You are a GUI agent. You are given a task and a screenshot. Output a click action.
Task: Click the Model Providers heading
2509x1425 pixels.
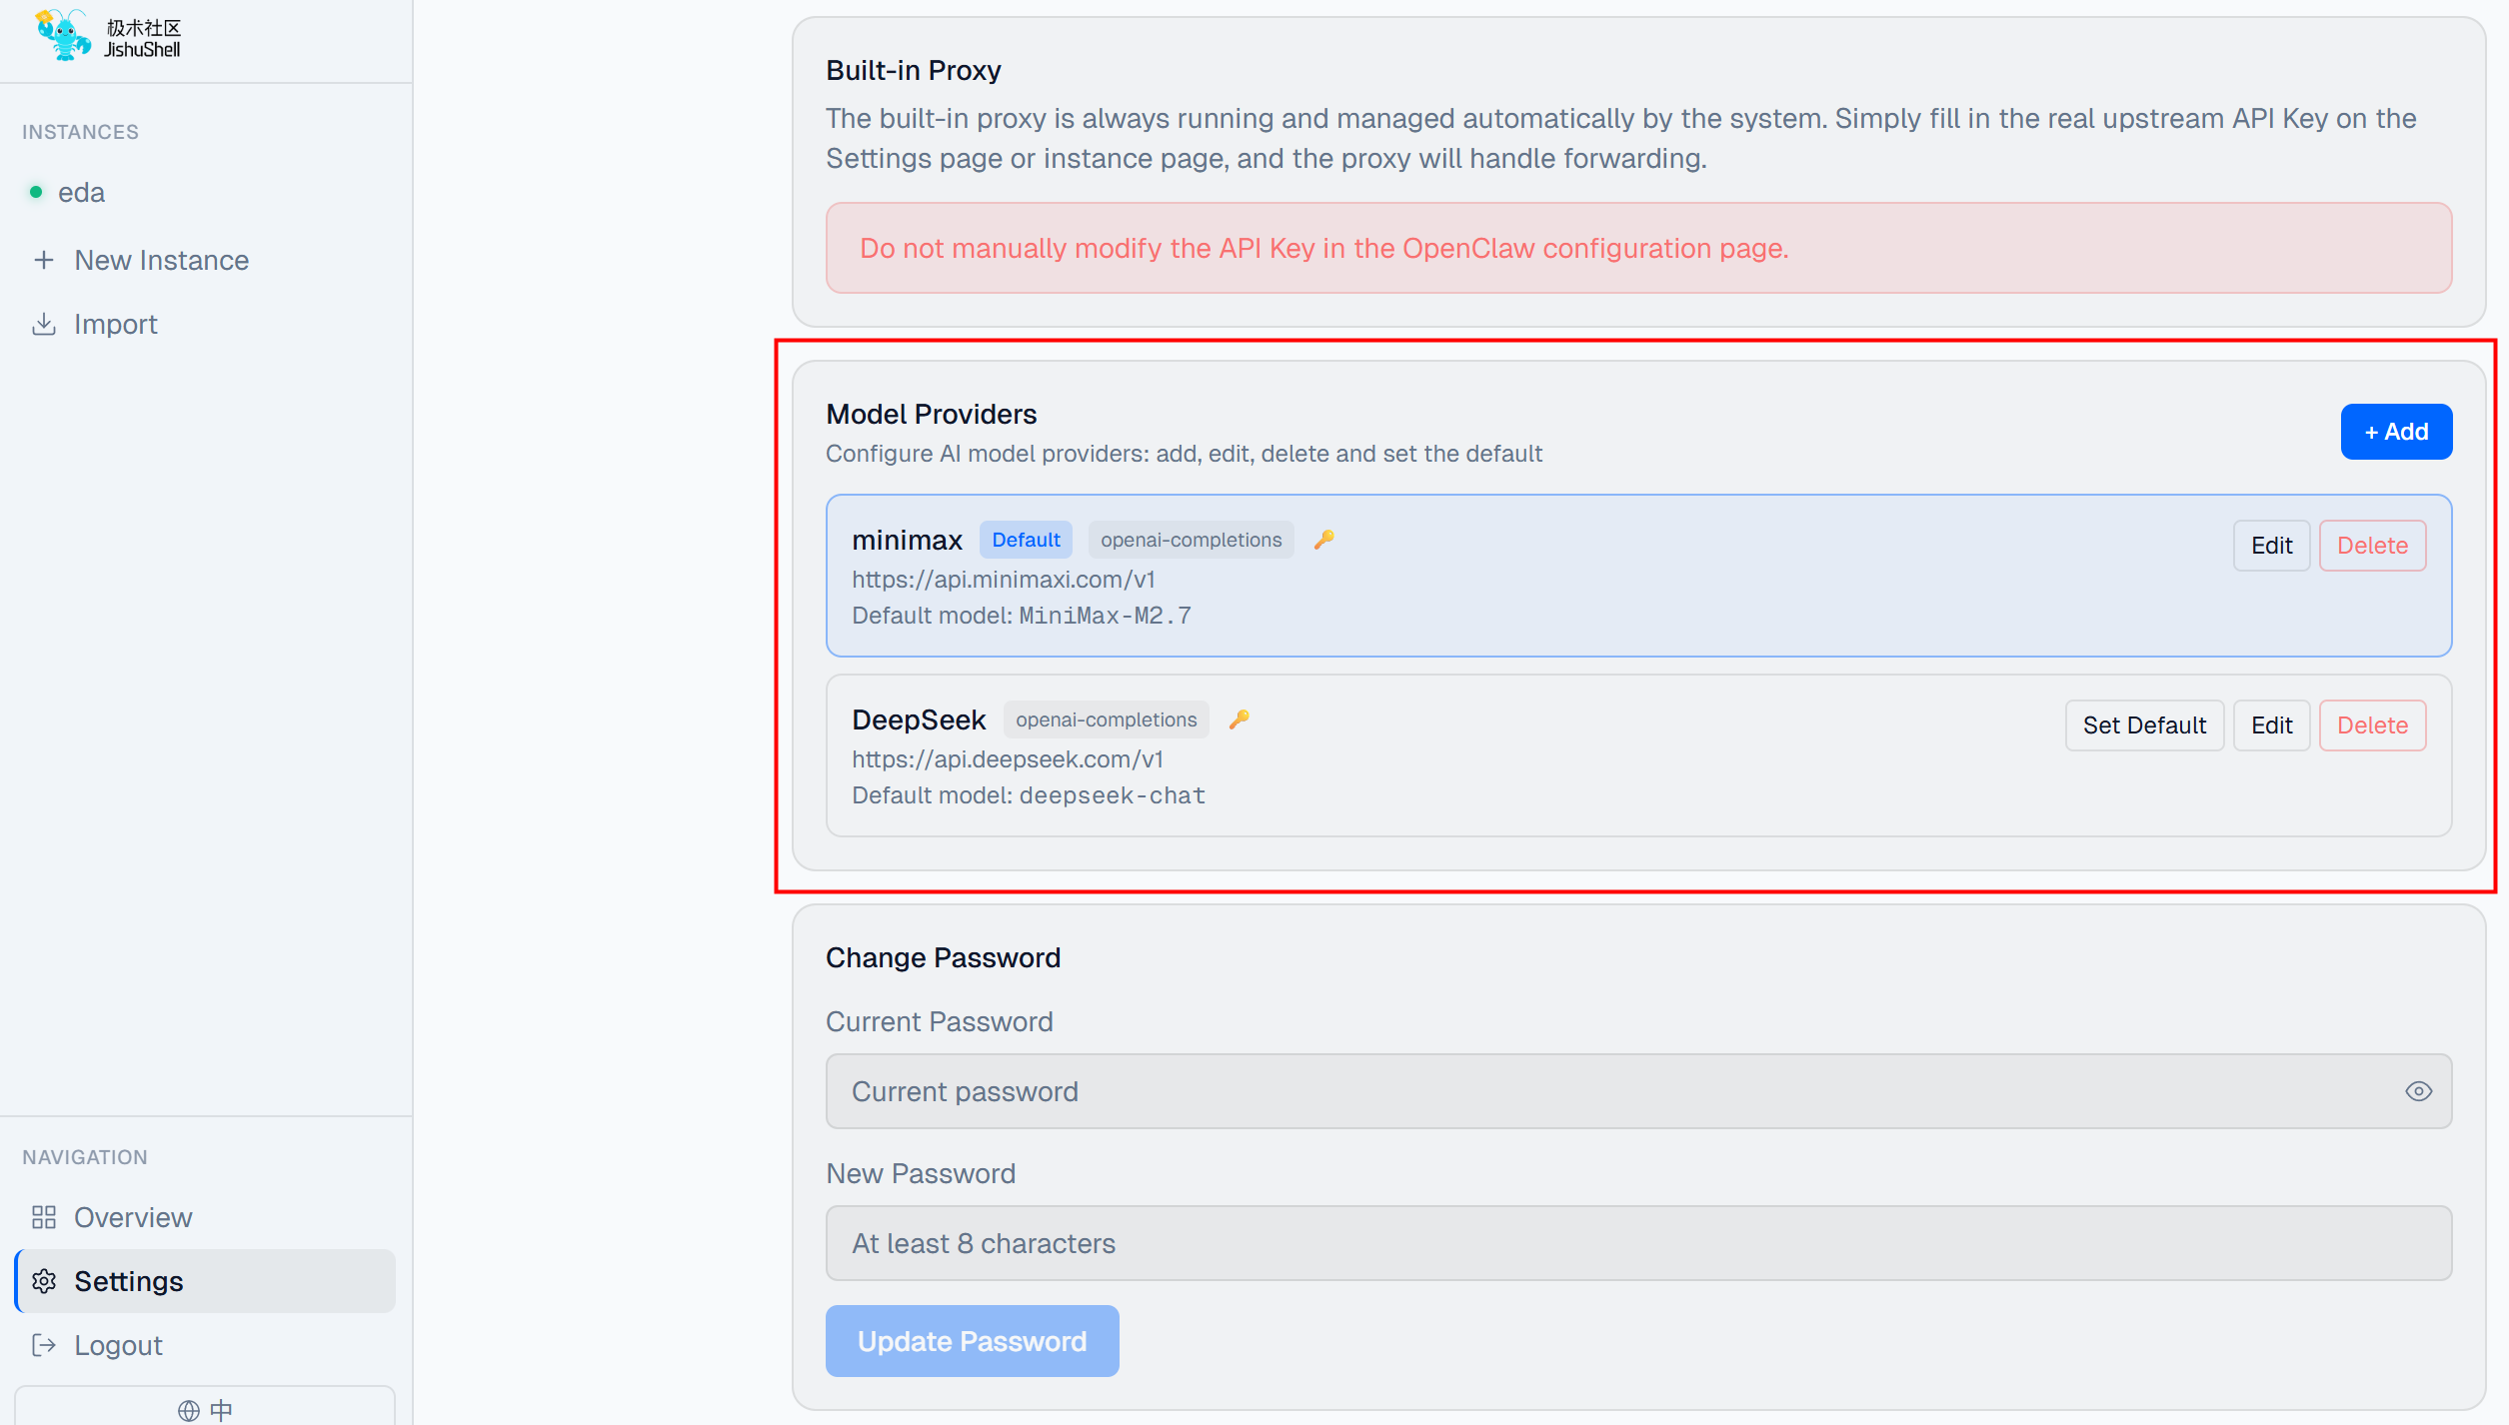pos(931,414)
